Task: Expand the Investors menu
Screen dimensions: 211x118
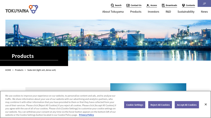Action: [x=153, y=12]
